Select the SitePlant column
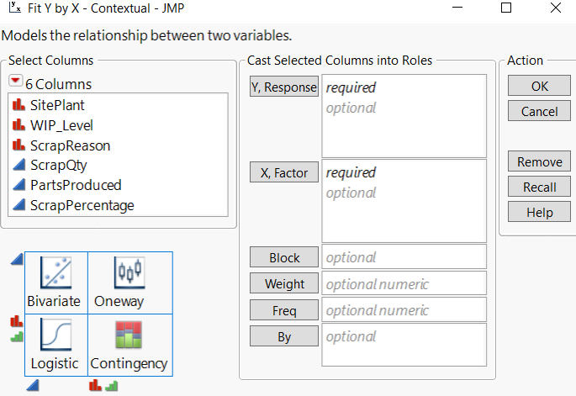The height and width of the screenshot is (396, 576). (57, 106)
